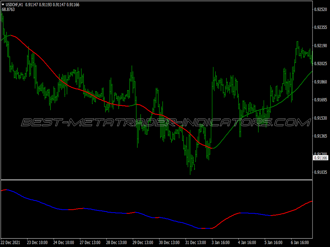Image resolution: width=330 pixels, height=247 pixels.
Task: Click the 0.91695 price scale label
Action: point(321,100)
